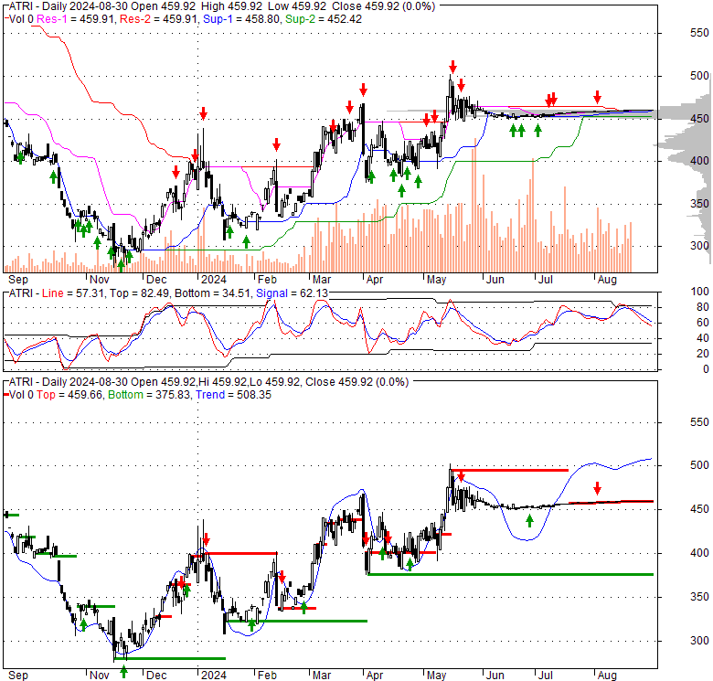Click the 500 price label on upper chart

[699, 76]
